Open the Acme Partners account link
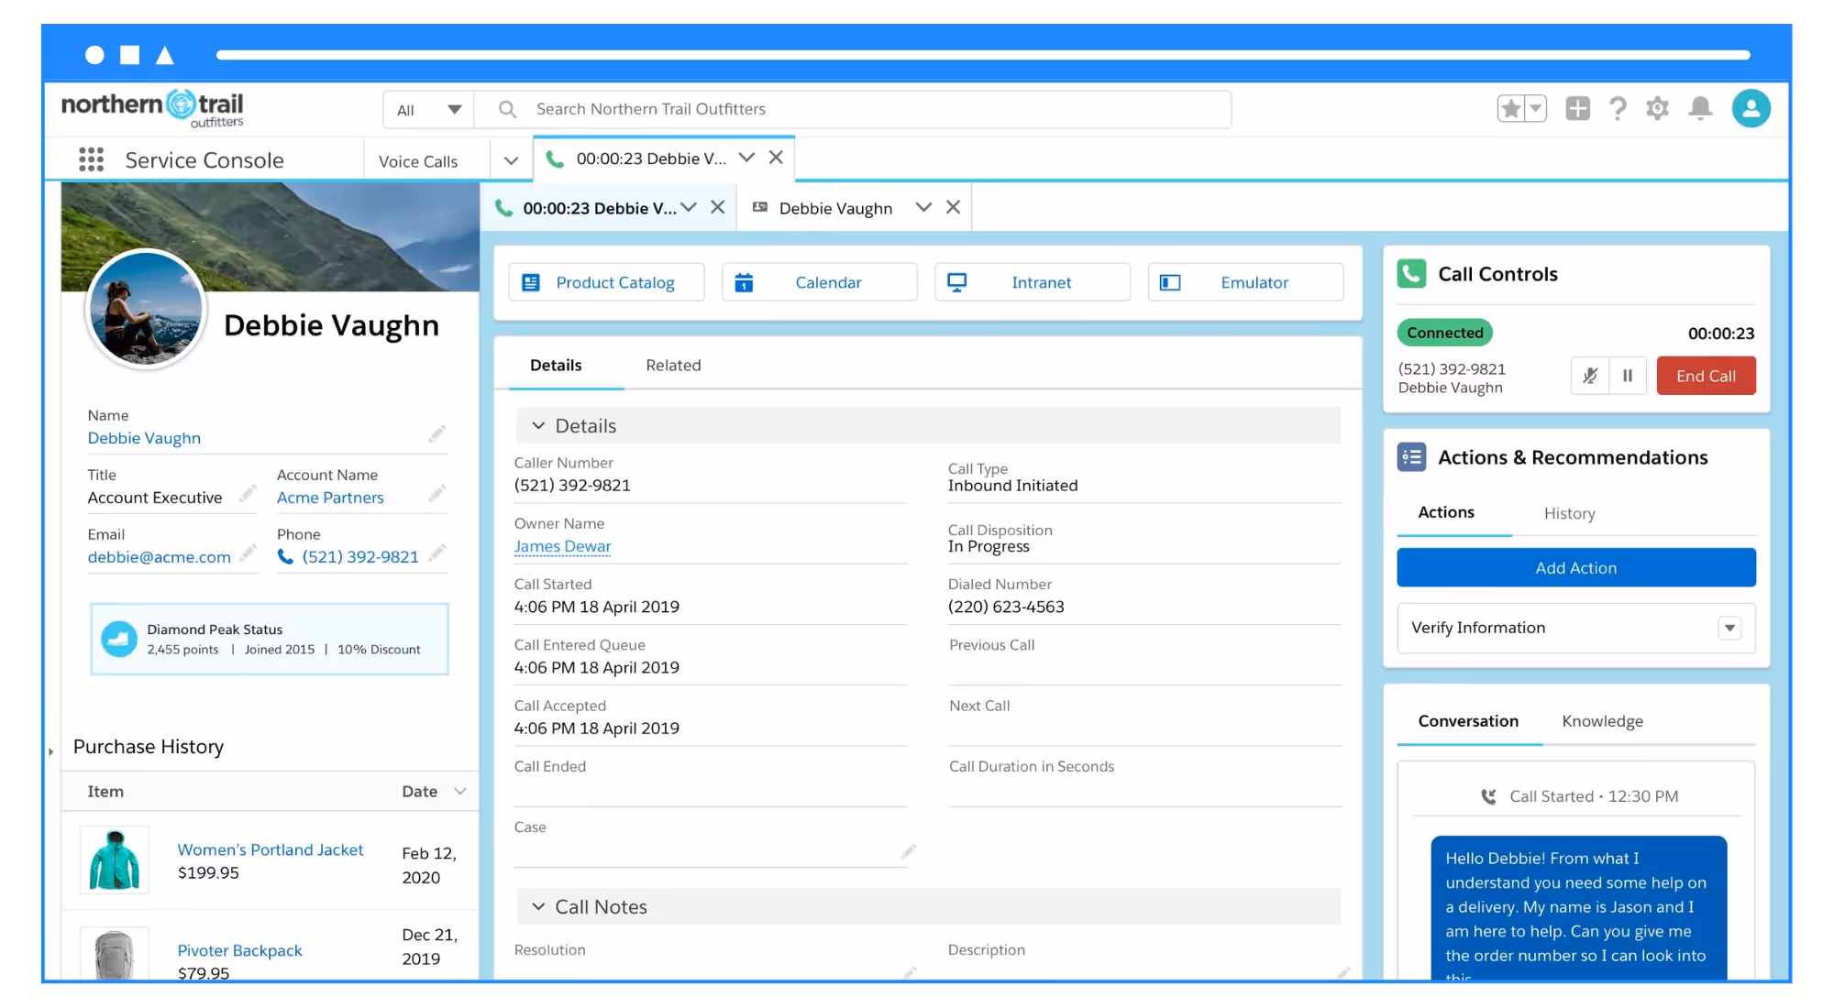1834x1008 pixels. tap(330, 498)
